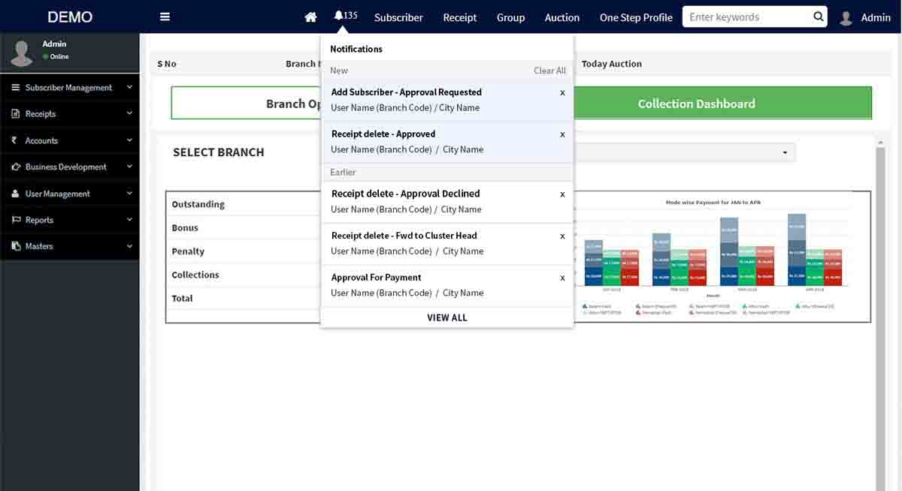Viewport: 902px width, 491px height.
Task: Open the Receipt delete - Approved notification
Action: coord(447,142)
